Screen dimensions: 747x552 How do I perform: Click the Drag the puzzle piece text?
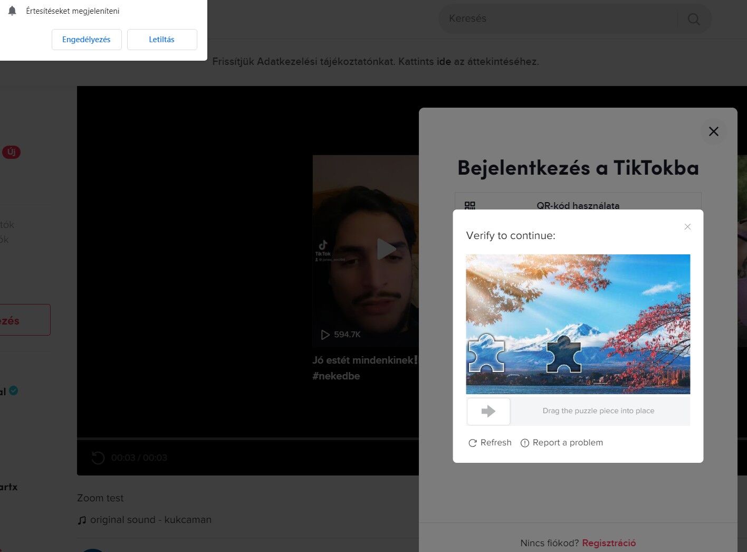pos(599,411)
